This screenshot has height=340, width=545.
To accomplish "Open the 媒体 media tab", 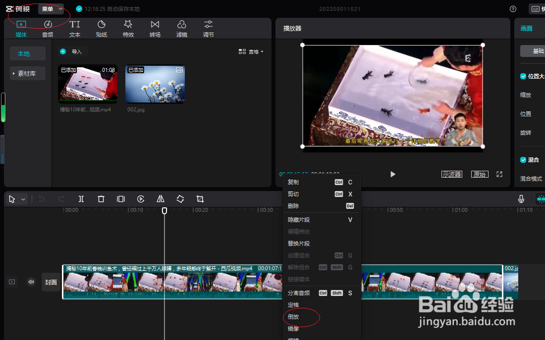I will 21,29.
